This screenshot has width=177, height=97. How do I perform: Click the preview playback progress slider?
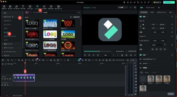(98, 51)
